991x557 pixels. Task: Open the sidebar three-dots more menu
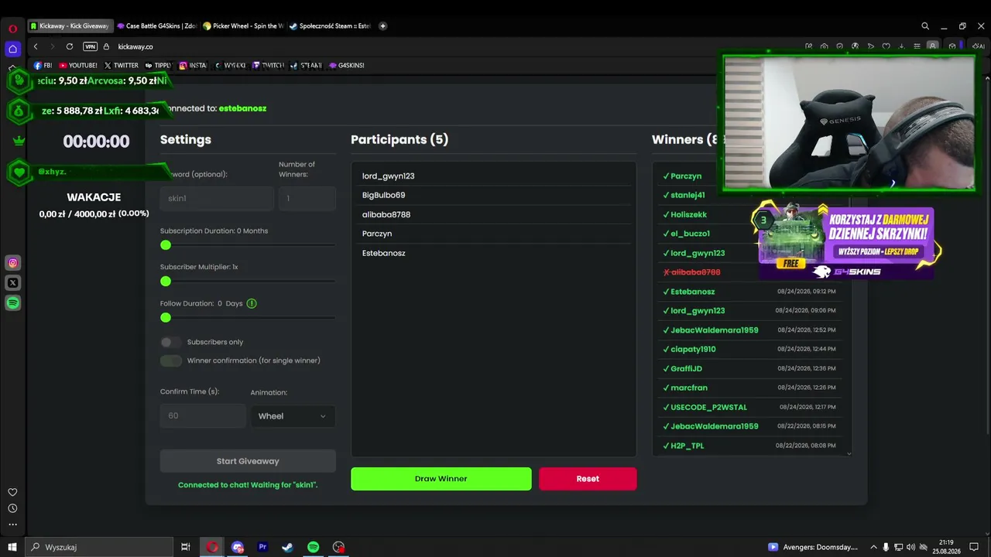[x=12, y=525]
